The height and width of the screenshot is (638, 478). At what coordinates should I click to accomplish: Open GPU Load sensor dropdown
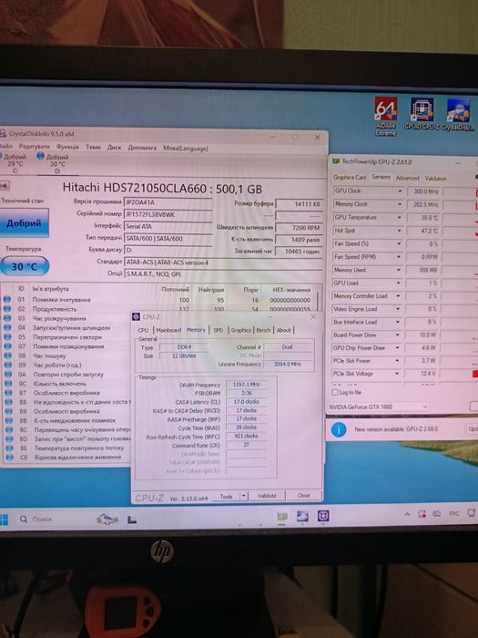[400, 283]
